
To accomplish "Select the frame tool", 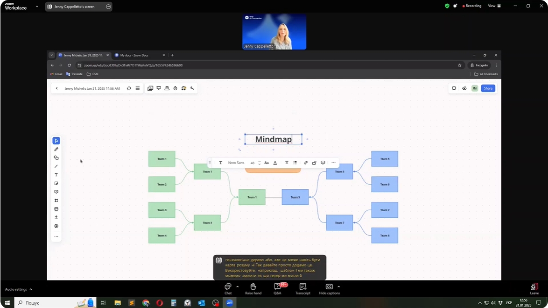I will click(x=56, y=201).
